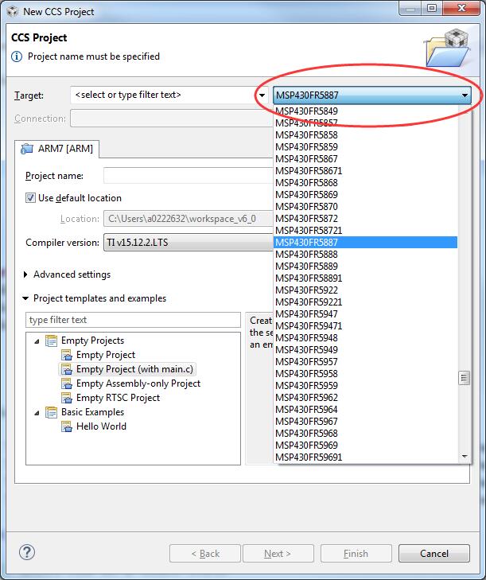Screen dimensions: 486x580
Task: Click the ARM7 tab folder icon
Action: tap(26, 149)
